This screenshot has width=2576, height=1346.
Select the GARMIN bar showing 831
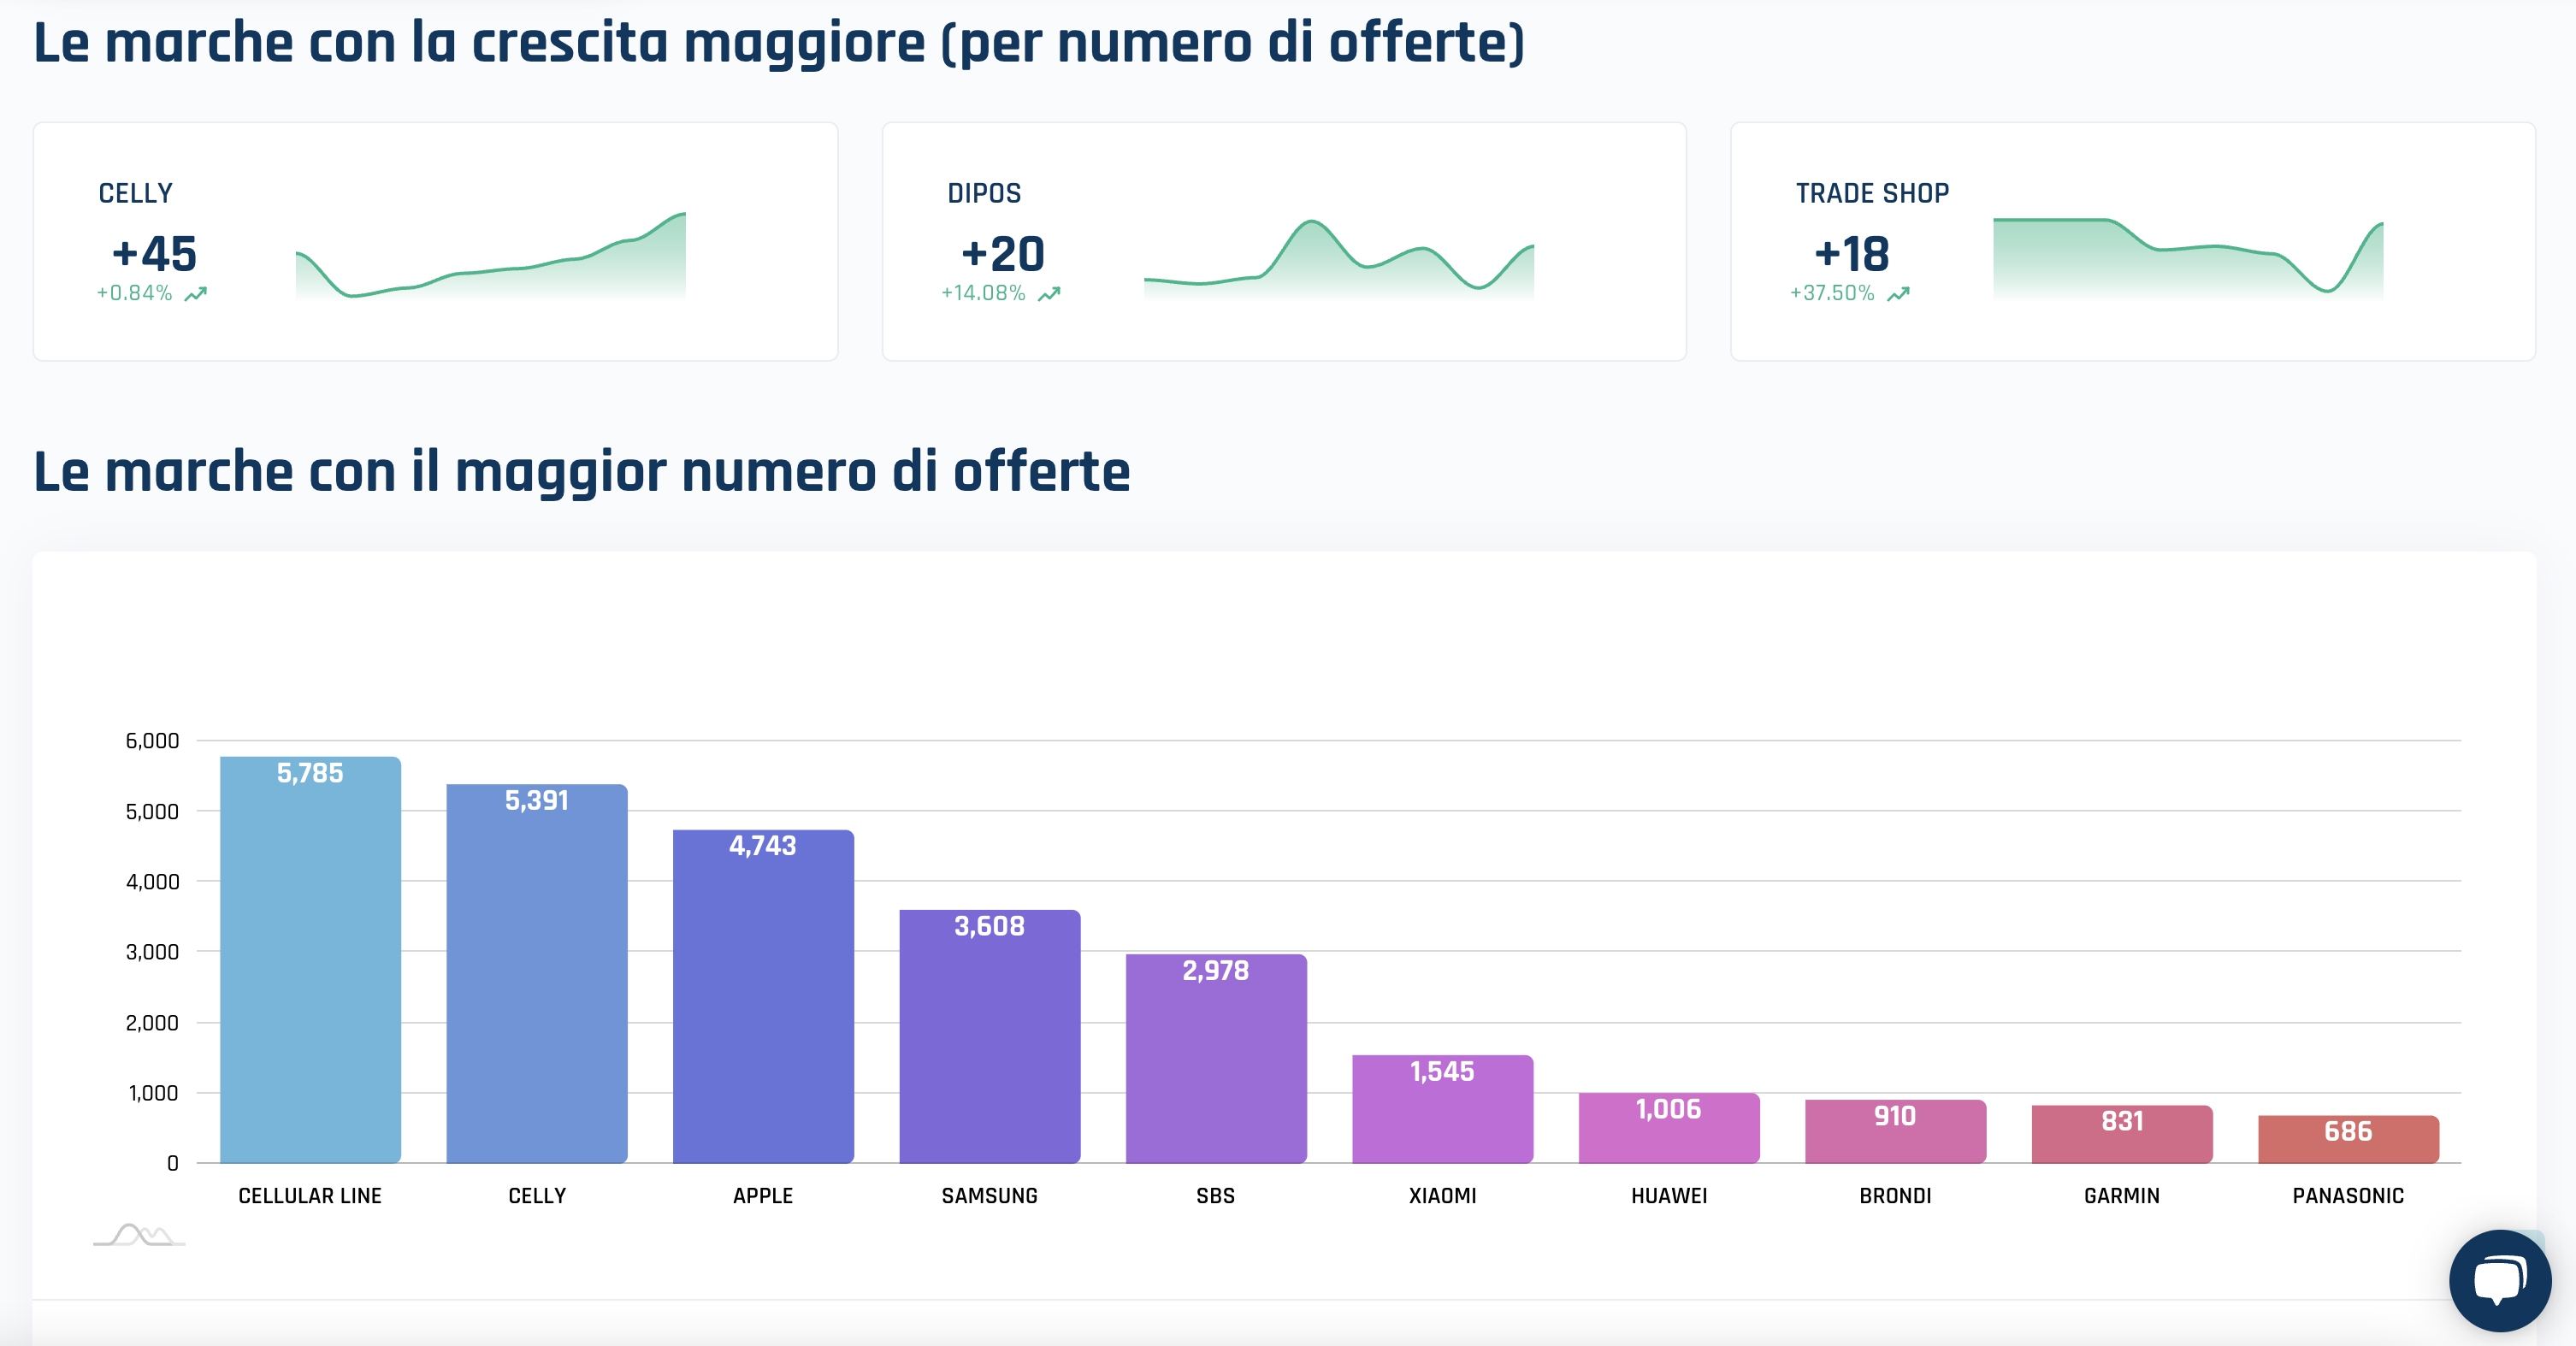coord(2121,1135)
